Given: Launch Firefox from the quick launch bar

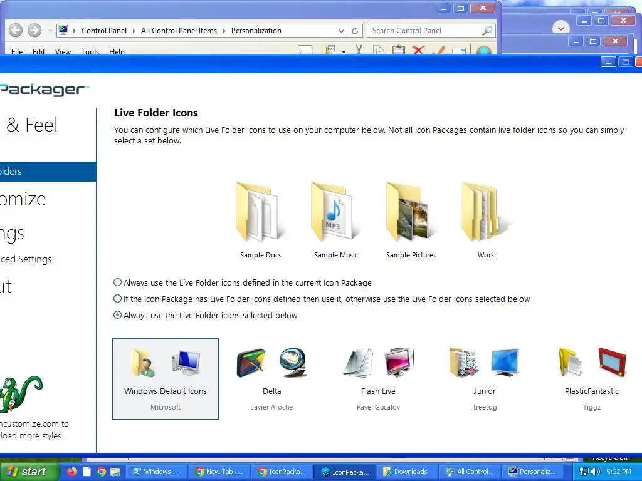Looking at the screenshot, I should pos(72,472).
